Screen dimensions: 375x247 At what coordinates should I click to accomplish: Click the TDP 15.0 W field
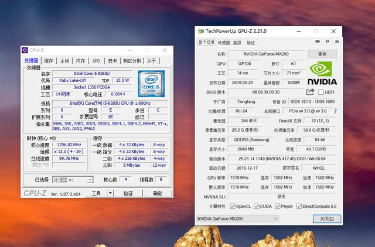click(x=122, y=80)
